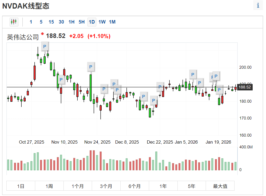Image resolution: width=266 pixels, height=196 pixels.
Task: Select the 5-minute interval
Action: [x=41, y=22]
